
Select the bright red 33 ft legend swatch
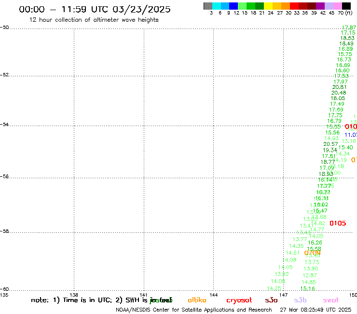pyautogui.click(x=294, y=6)
